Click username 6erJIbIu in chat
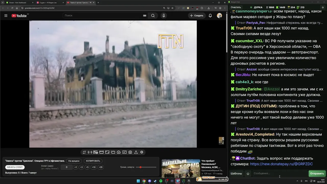The height and width of the screenshot is (184, 327). click(243, 75)
